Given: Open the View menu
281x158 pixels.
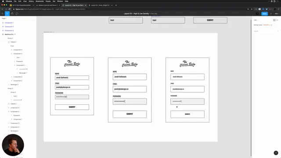Looking at the screenshot, I should pyautogui.click(x=25, y=1).
